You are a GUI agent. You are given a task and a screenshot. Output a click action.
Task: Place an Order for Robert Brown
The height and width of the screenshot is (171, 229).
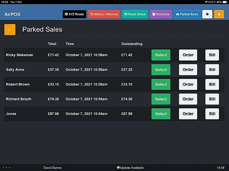[188, 84]
